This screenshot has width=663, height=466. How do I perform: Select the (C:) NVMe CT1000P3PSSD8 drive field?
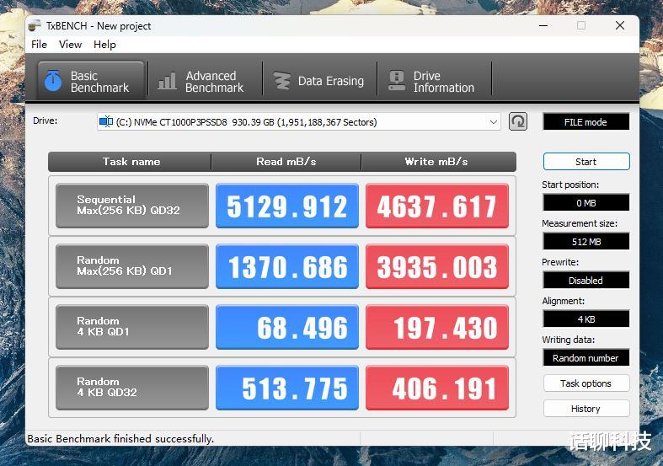298,122
